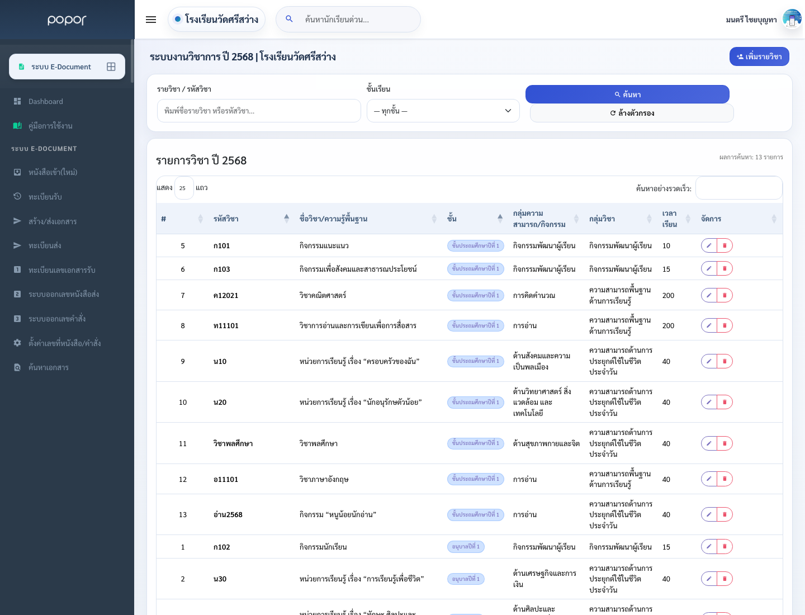Edit course ก102 with pencil icon
Screen dimensions: 805x615
[709, 547]
